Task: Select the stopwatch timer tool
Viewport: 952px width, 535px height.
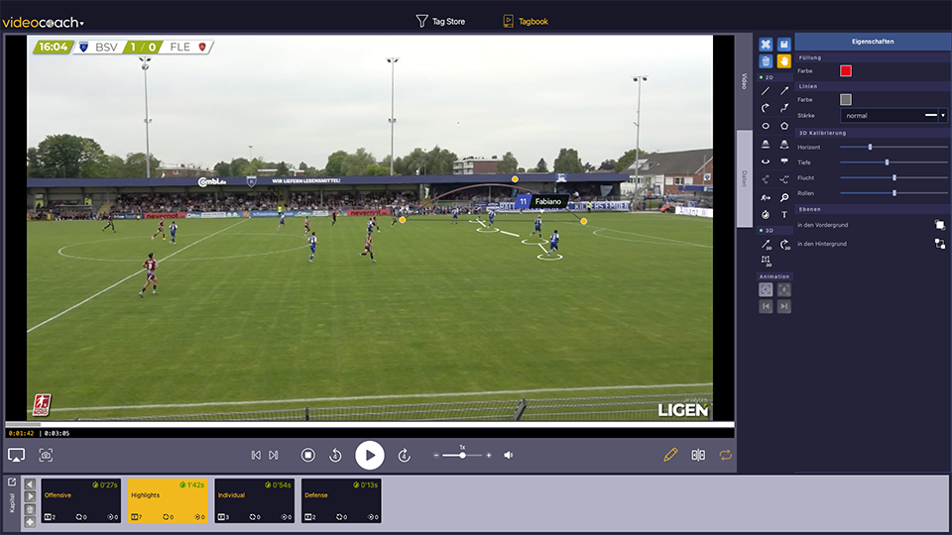Action: 766,215
